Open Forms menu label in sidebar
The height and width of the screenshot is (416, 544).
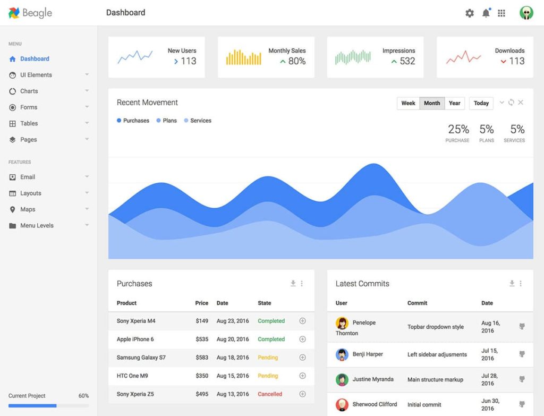click(29, 107)
